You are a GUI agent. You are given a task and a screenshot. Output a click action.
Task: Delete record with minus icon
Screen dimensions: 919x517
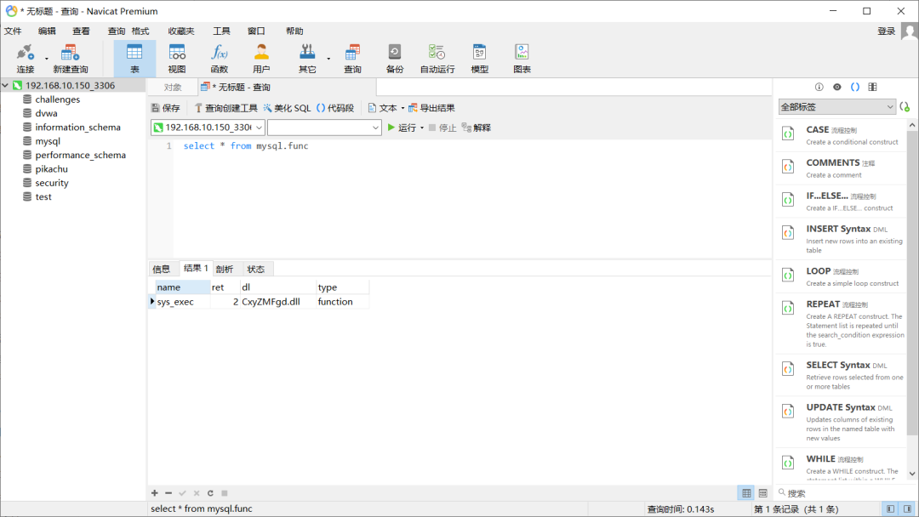(168, 493)
